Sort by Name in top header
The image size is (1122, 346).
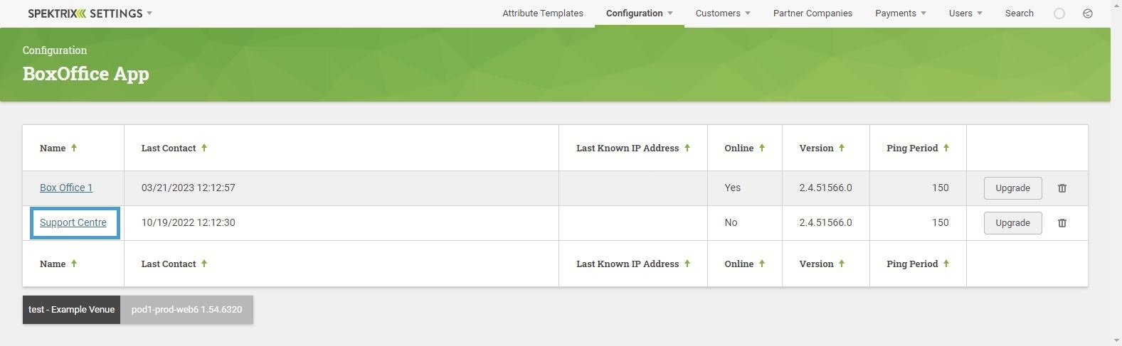click(58, 148)
